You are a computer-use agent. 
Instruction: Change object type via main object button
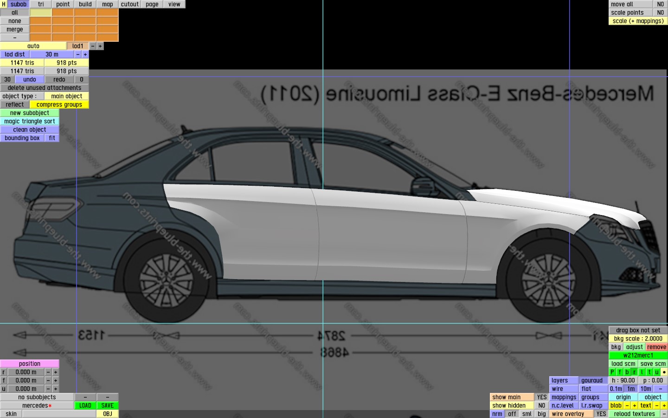pos(67,96)
